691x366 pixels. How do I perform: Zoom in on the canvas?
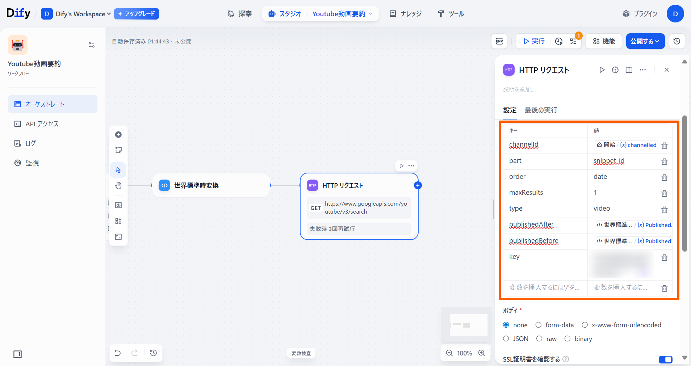pos(482,353)
